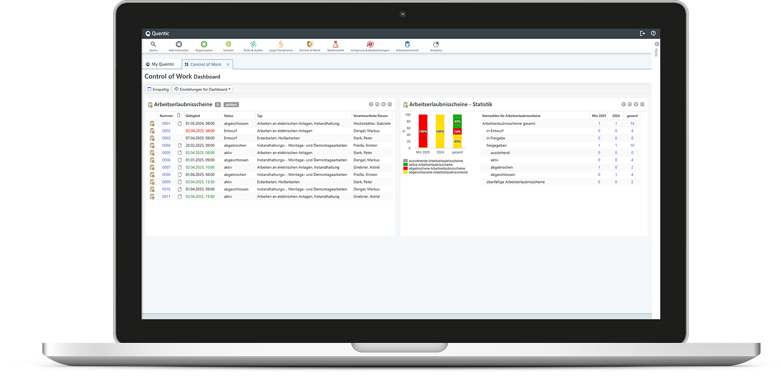Open Risks & Audits module

pyautogui.click(x=253, y=45)
